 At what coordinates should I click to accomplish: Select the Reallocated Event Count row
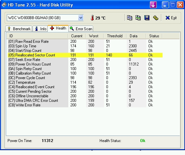85,87
